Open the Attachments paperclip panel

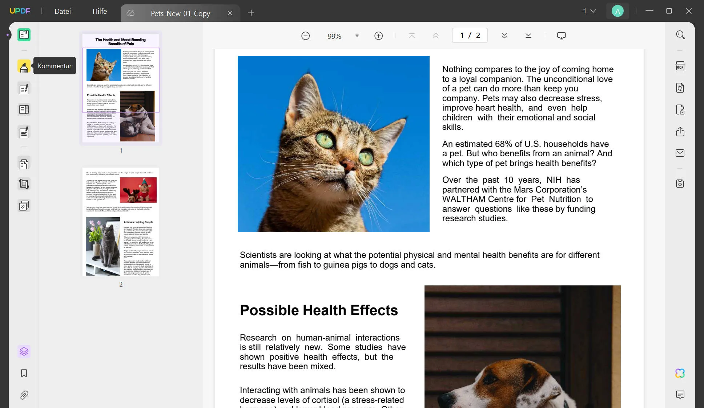(24, 395)
